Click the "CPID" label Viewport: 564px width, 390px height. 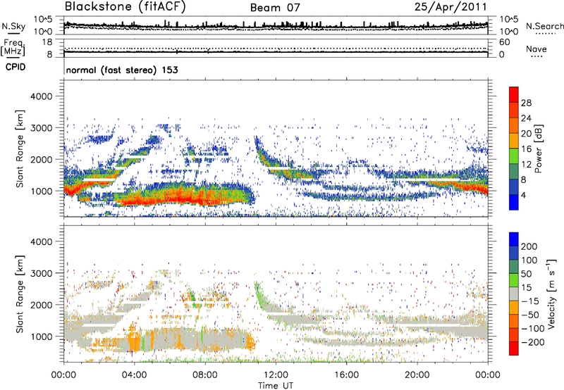pos(16,67)
